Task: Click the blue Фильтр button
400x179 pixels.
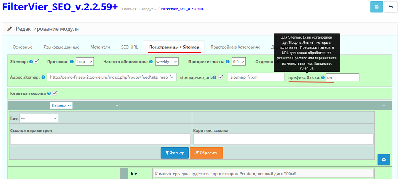Action: point(175,153)
